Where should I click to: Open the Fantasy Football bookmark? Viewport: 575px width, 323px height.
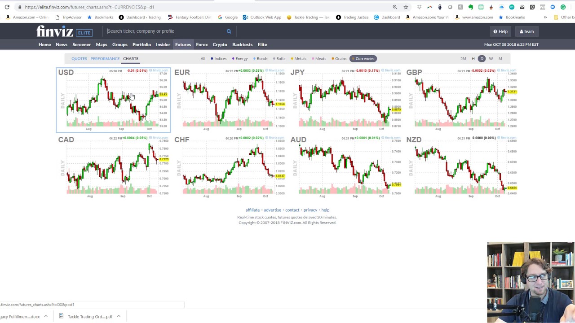(189, 17)
